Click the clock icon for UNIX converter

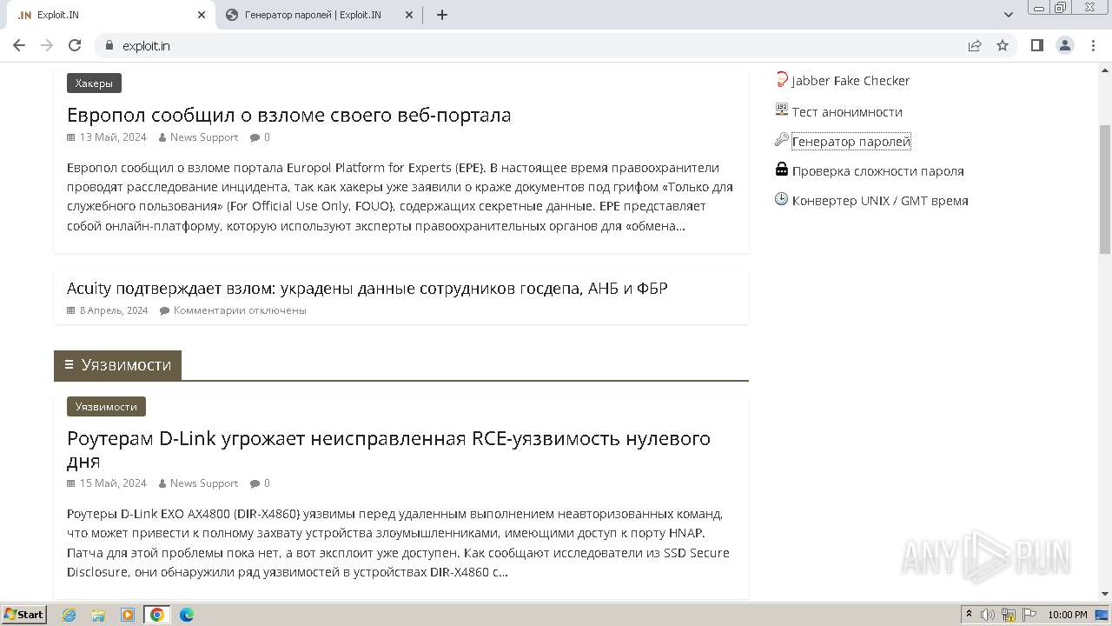[782, 199]
